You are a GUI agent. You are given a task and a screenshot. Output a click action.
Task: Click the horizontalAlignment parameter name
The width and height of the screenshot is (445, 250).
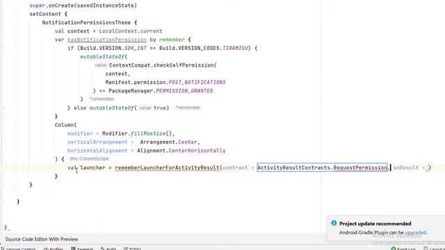pyautogui.click(x=97, y=151)
